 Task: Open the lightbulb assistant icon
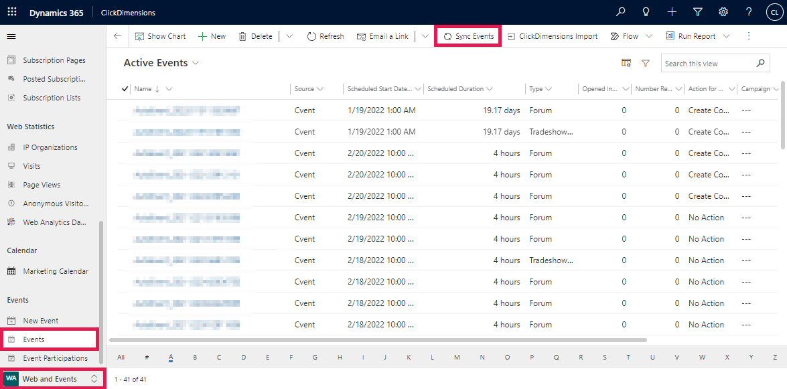tap(646, 12)
